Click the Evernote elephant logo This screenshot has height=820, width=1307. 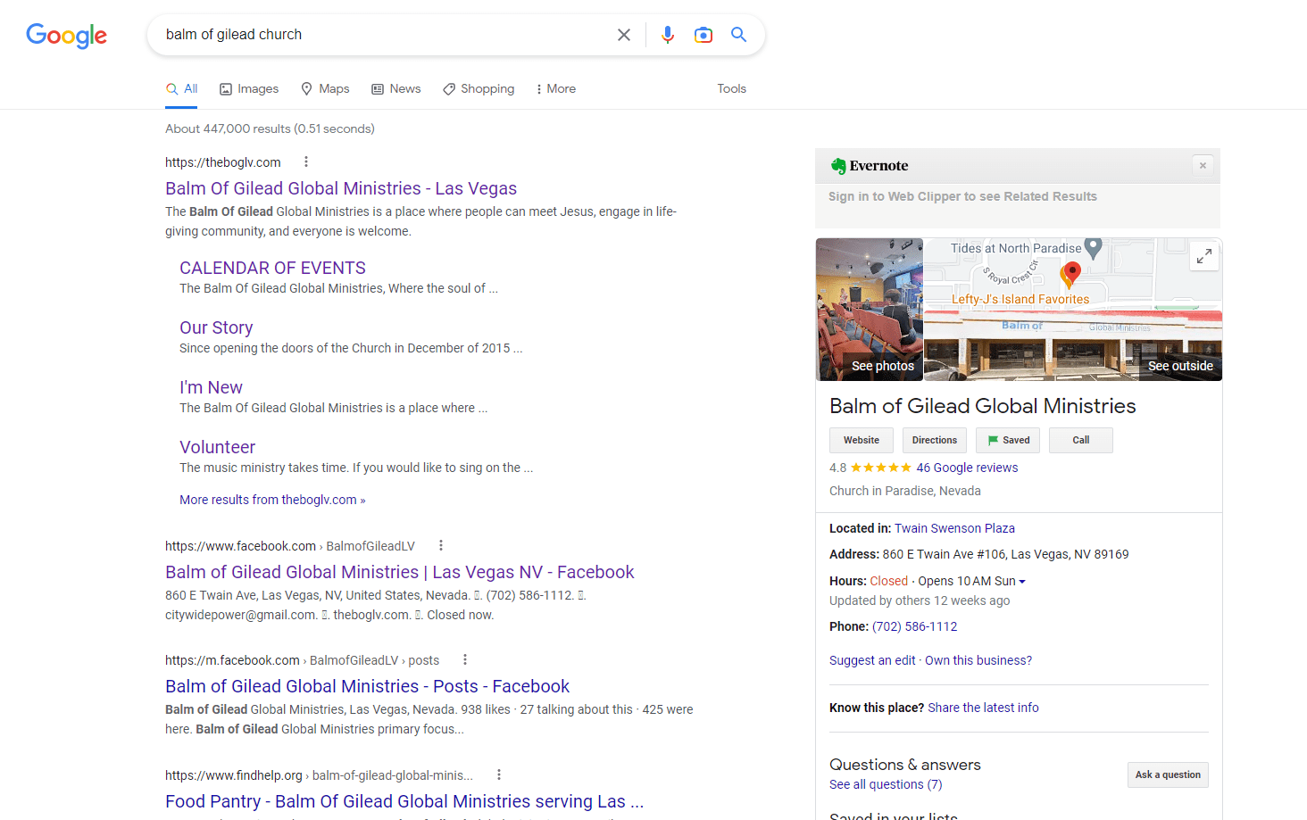pos(838,166)
